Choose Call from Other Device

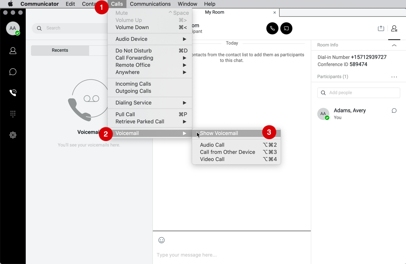pos(236,152)
